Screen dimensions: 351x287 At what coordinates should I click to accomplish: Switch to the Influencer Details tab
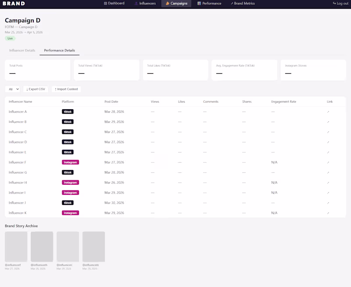(22, 50)
